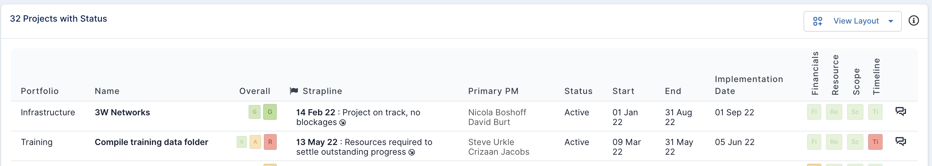Open the View Layout dropdown
Screen dimensions: 932x166
click(x=852, y=21)
